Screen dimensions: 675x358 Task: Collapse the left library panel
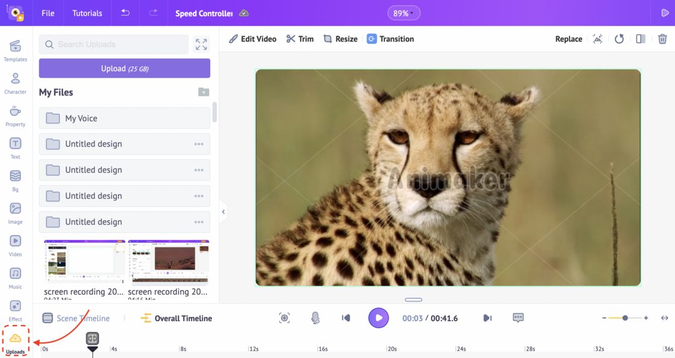223,212
